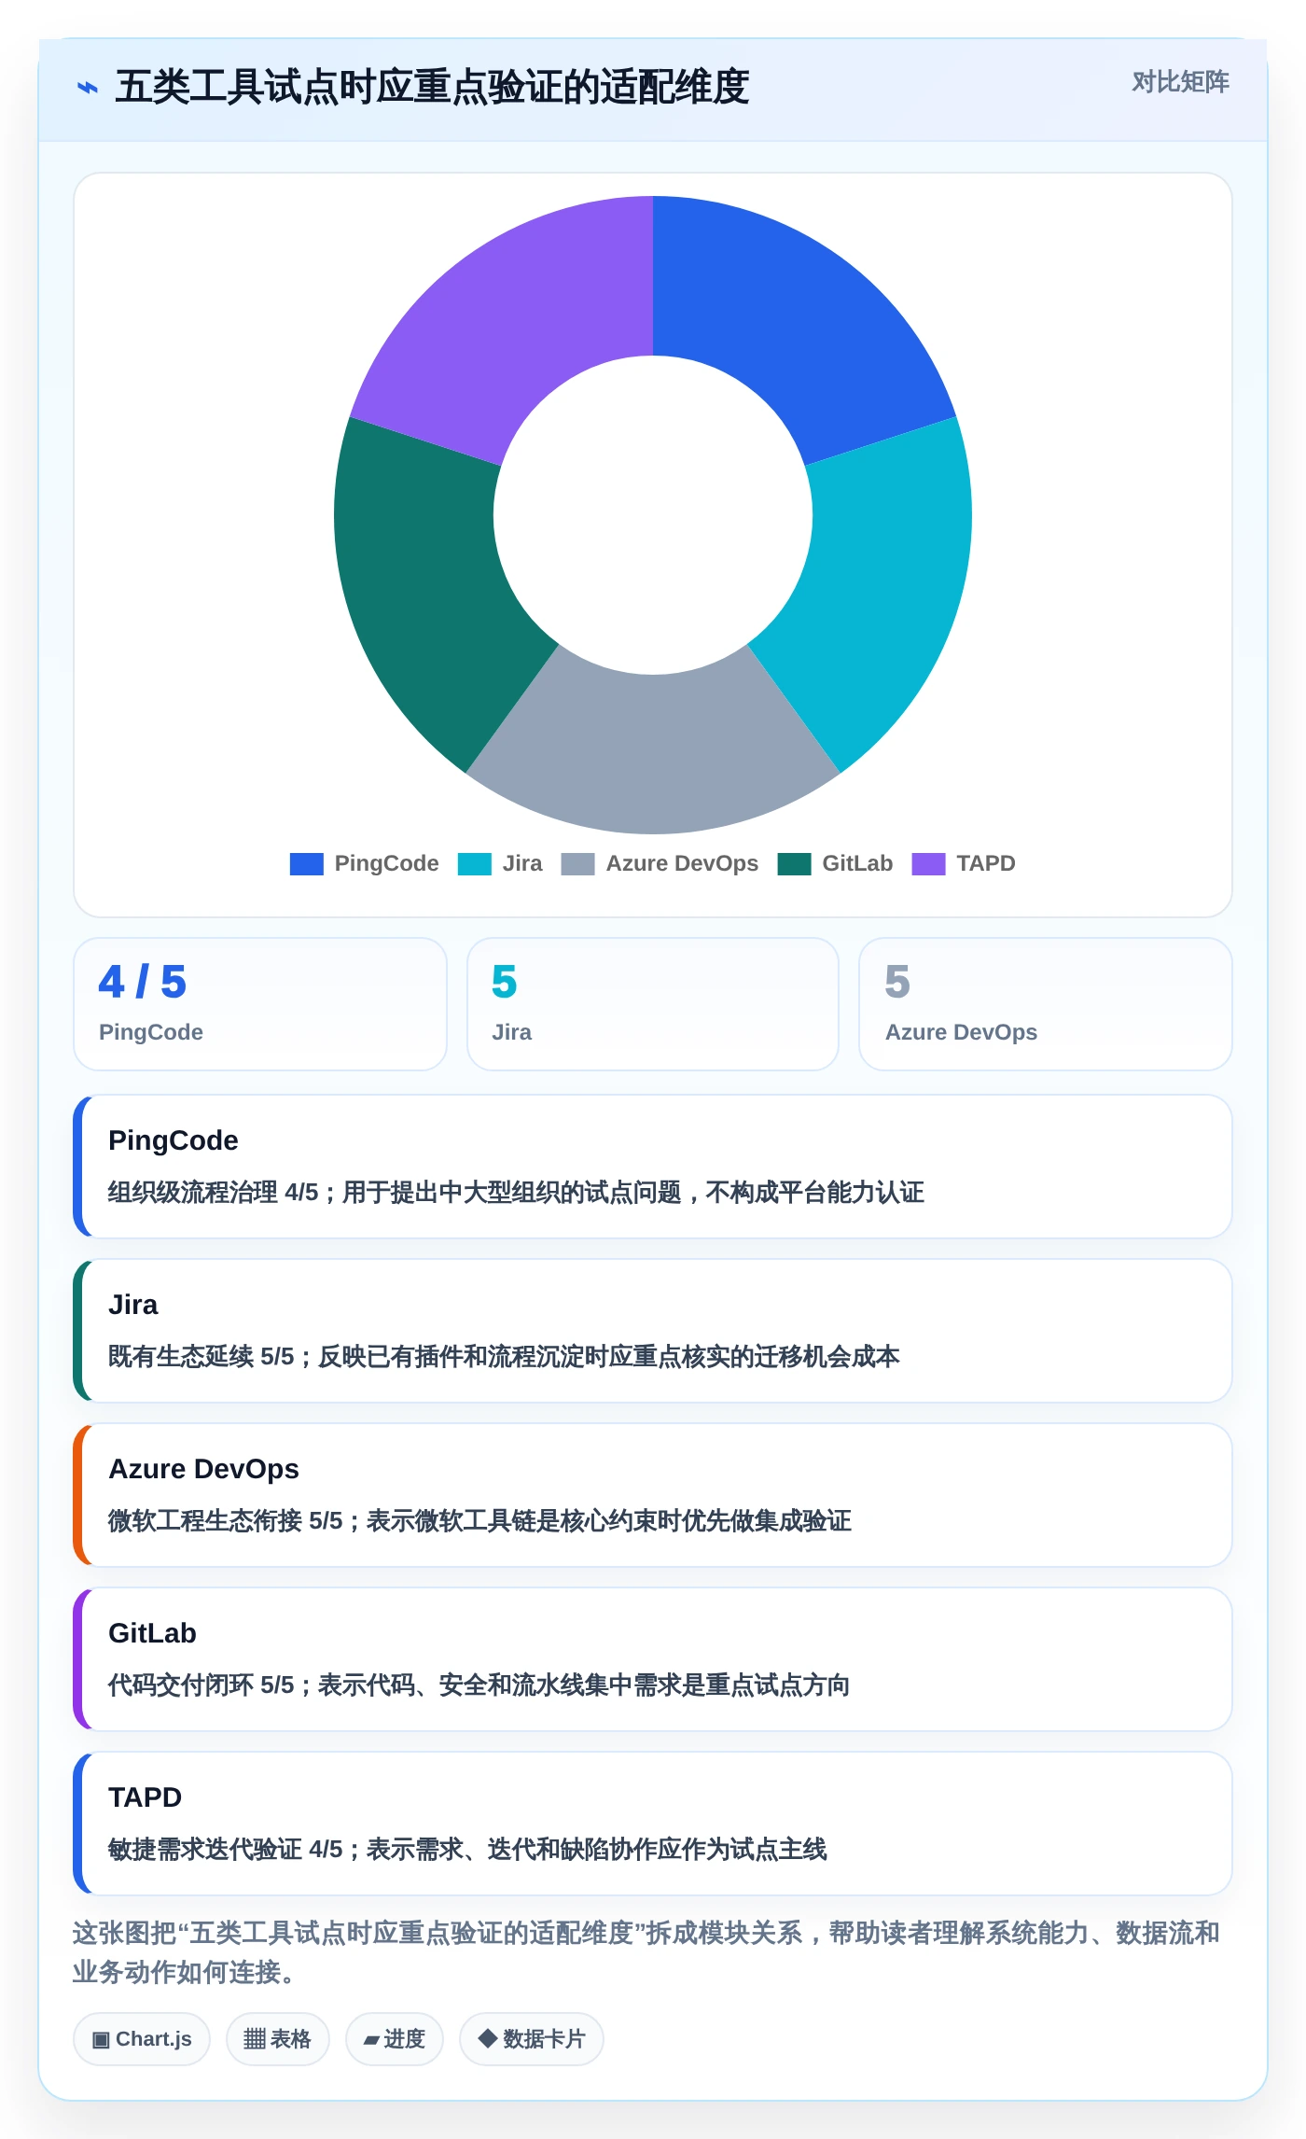Open the Azure DevOps 5 stat card
The image size is (1306, 2139).
[1046, 1004]
